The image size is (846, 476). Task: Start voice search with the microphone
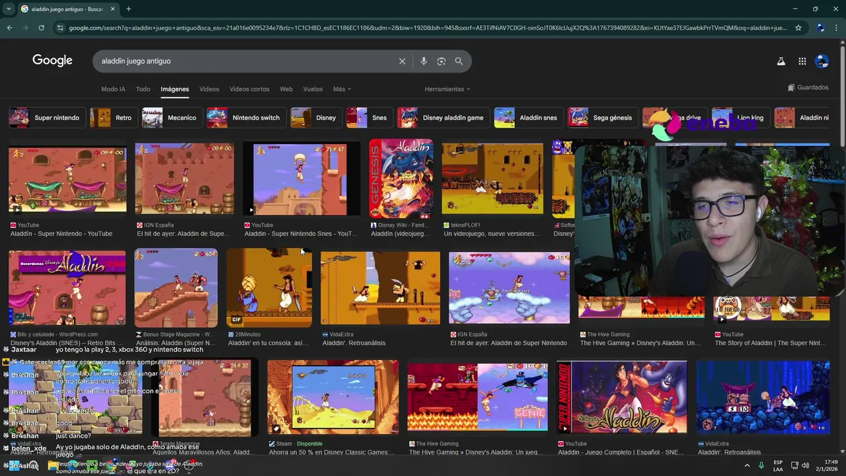point(424,61)
